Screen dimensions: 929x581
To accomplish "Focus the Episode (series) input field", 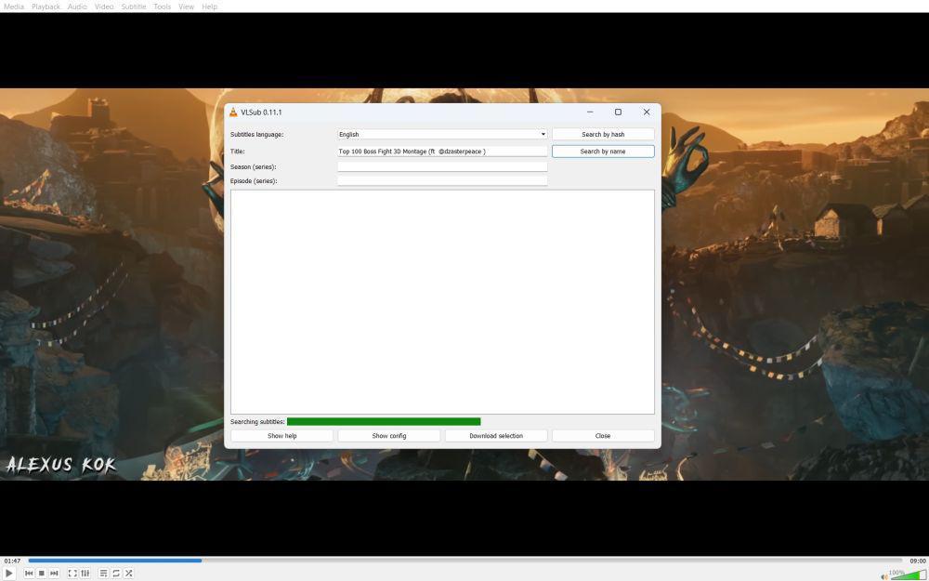I will coord(442,181).
